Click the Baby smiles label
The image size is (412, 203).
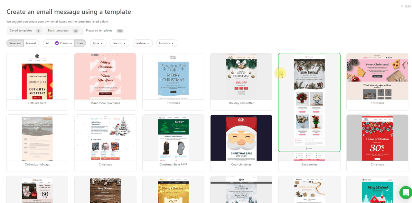point(309,164)
